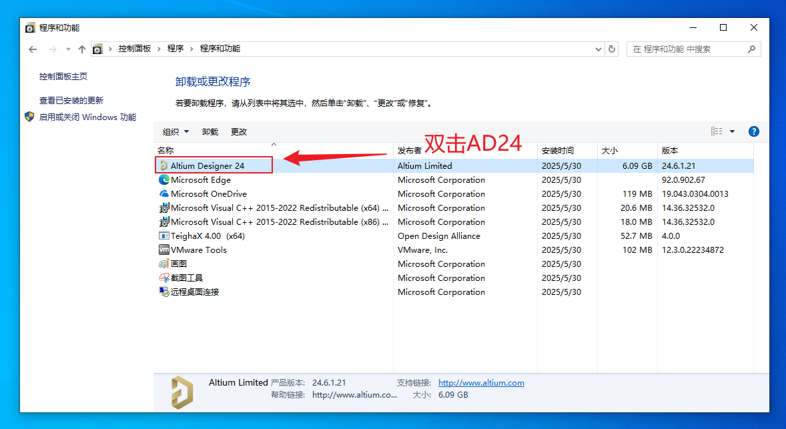The image size is (786, 429).
Task: Click the 更改 toolbar button
Action: pyautogui.click(x=239, y=132)
